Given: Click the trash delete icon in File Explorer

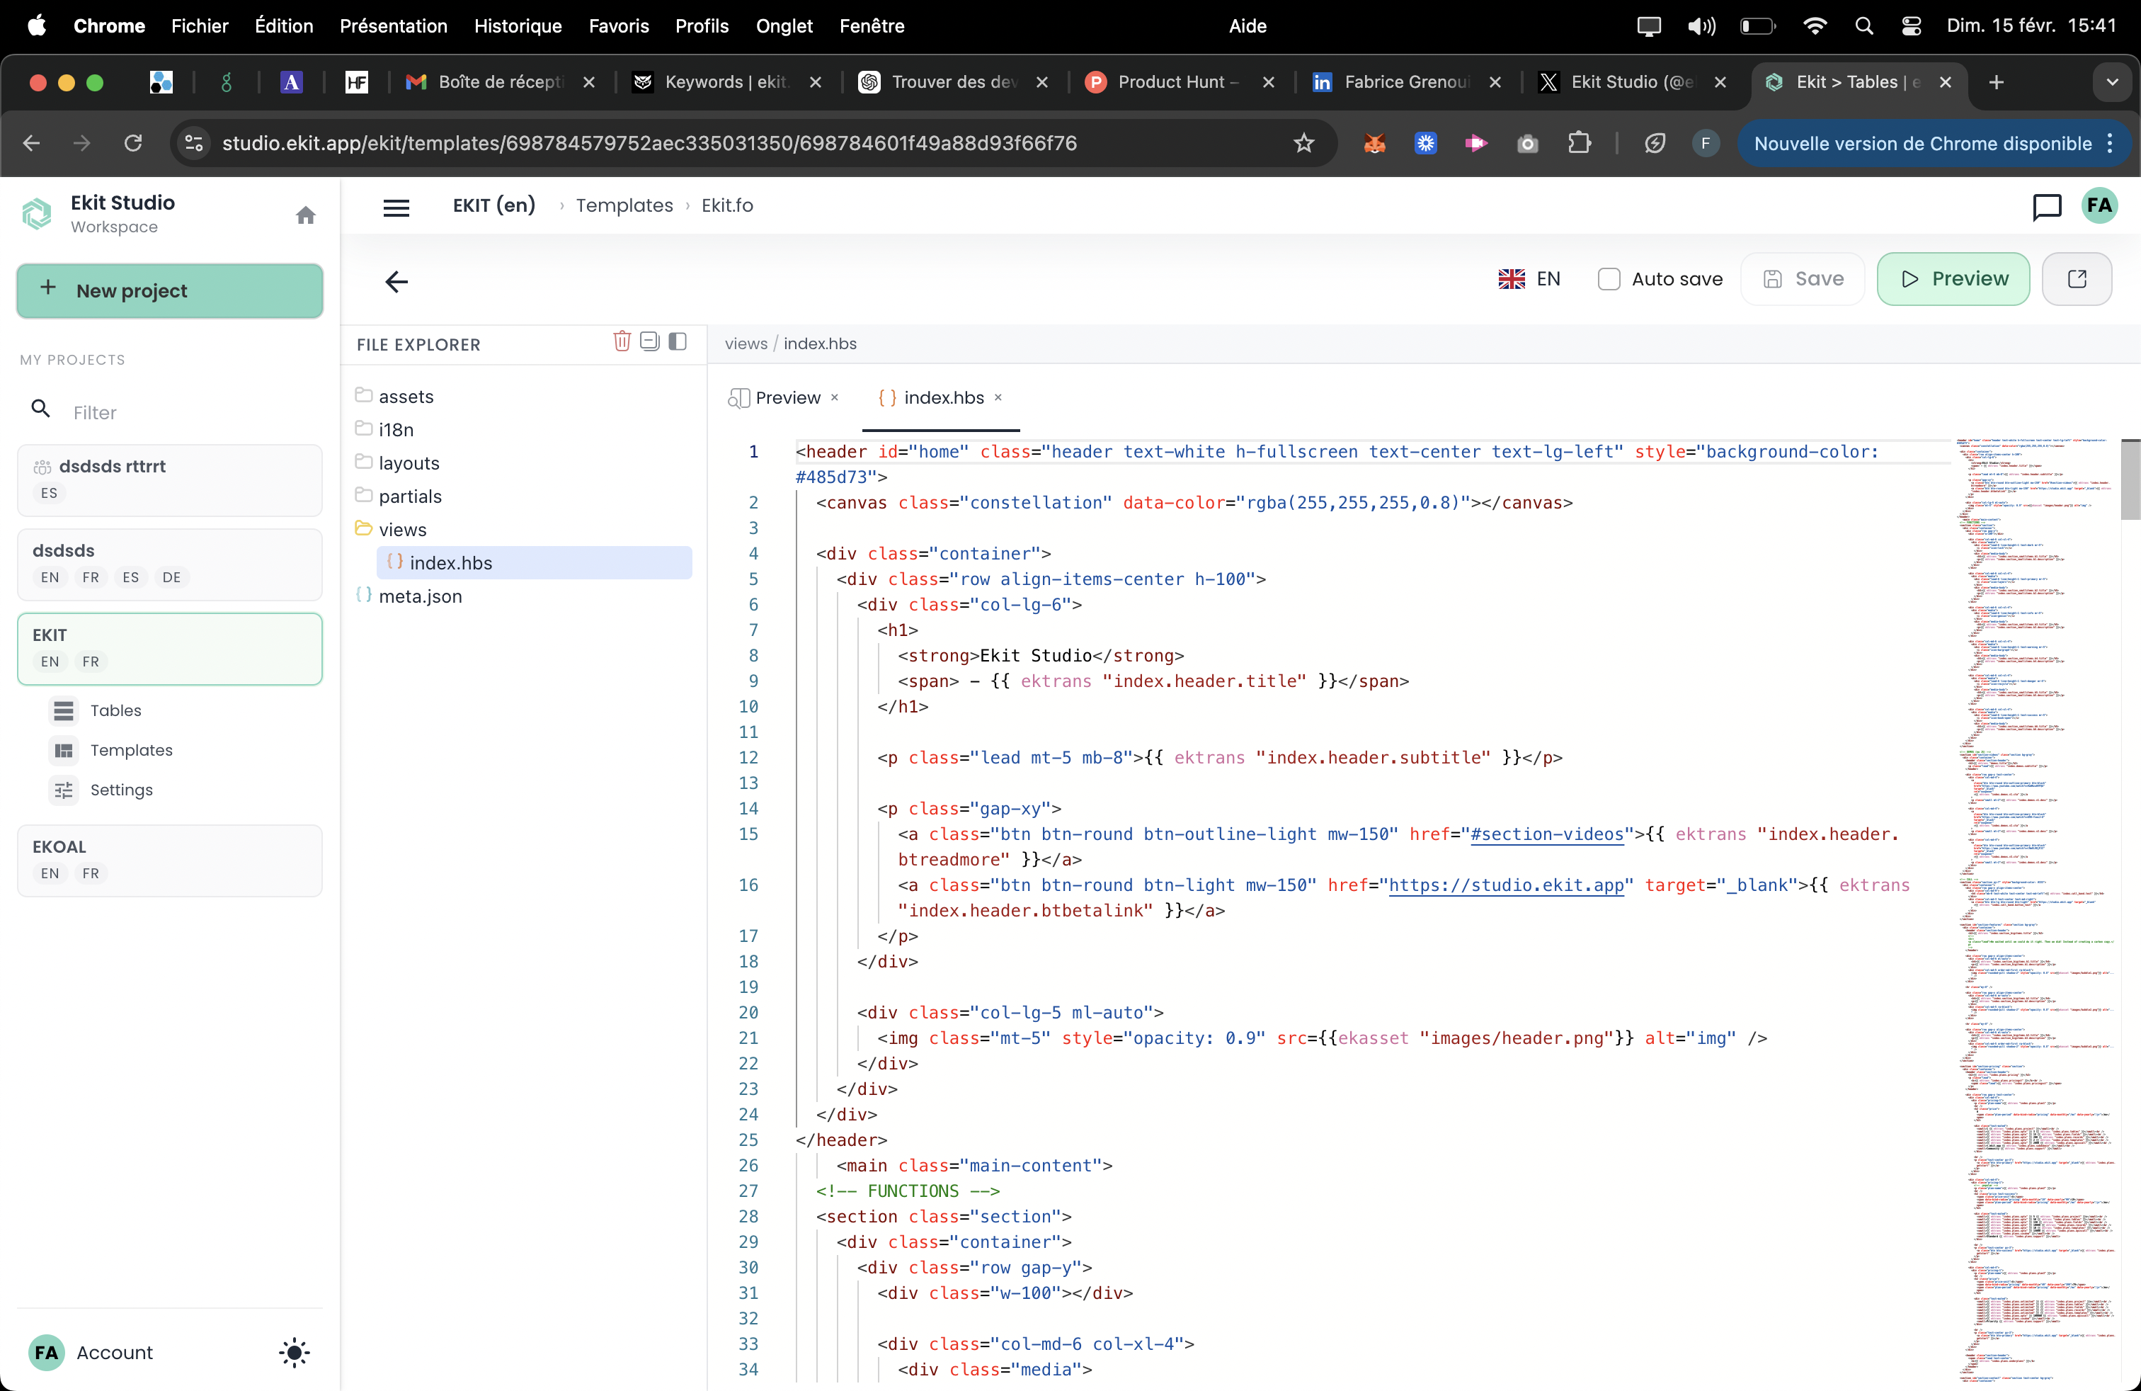Looking at the screenshot, I should click(x=622, y=341).
